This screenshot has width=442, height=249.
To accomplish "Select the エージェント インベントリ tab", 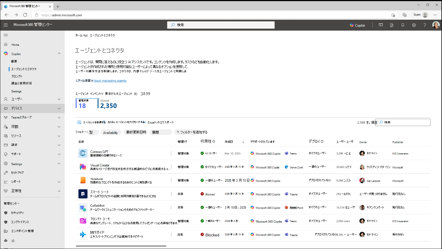I will click(89, 94).
